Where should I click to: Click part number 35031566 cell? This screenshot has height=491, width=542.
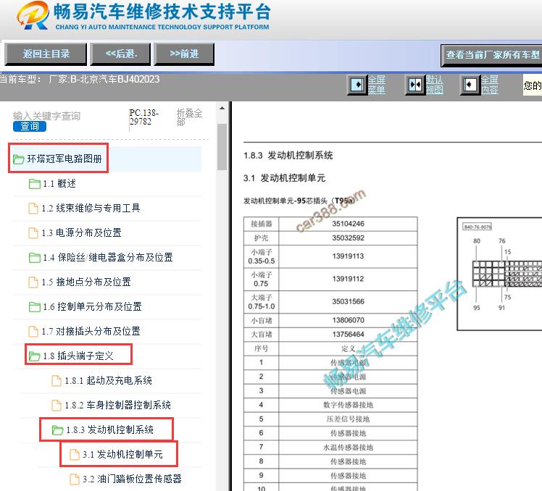click(x=348, y=302)
